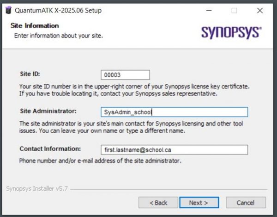Close the setup window with the X
Viewport: 277px width, 217px height.
tap(260, 11)
